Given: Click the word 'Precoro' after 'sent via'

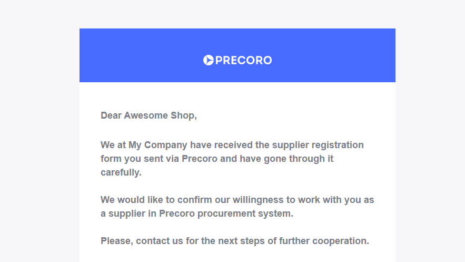Looking at the screenshot, I should coord(200,159).
